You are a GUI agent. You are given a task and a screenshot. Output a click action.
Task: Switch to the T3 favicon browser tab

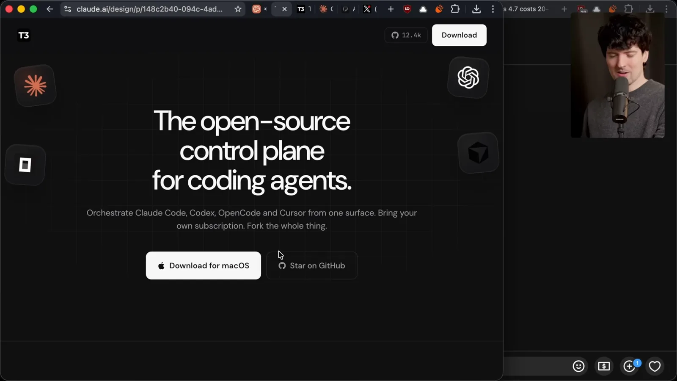coord(301,9)
